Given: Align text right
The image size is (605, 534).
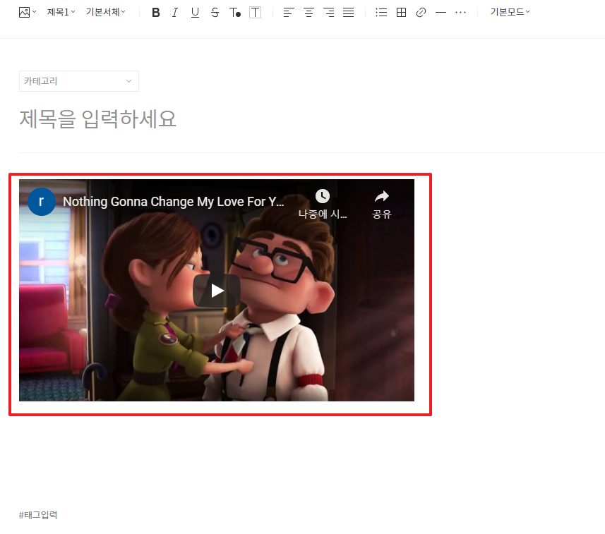Looking at the screenshot, I should pyautogui.click(x=329, y=13).
